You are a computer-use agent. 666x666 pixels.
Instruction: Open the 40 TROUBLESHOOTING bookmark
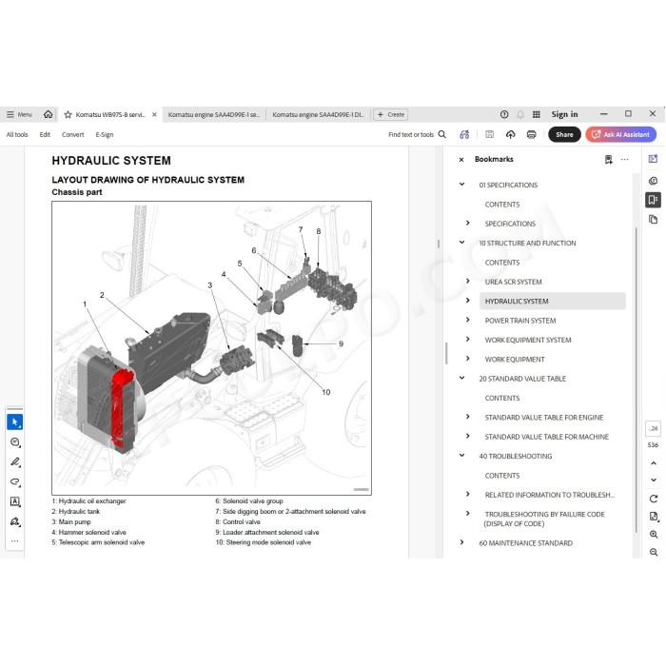coord(516,456)
